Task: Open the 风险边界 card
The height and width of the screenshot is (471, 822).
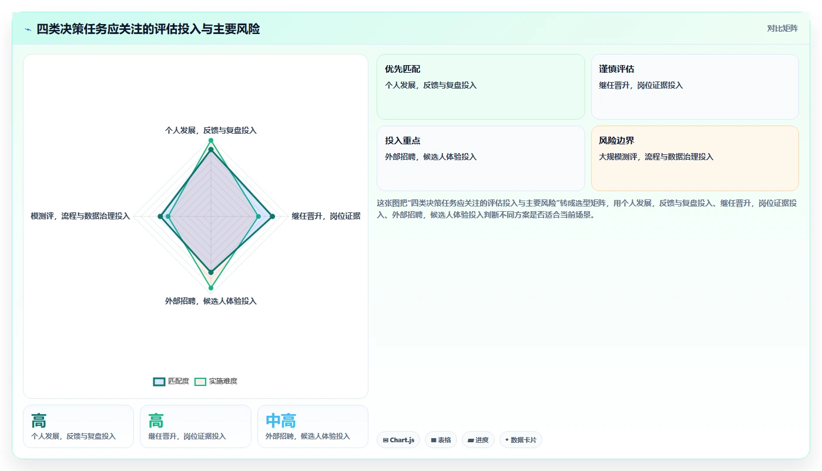Action: click(694, 158)
